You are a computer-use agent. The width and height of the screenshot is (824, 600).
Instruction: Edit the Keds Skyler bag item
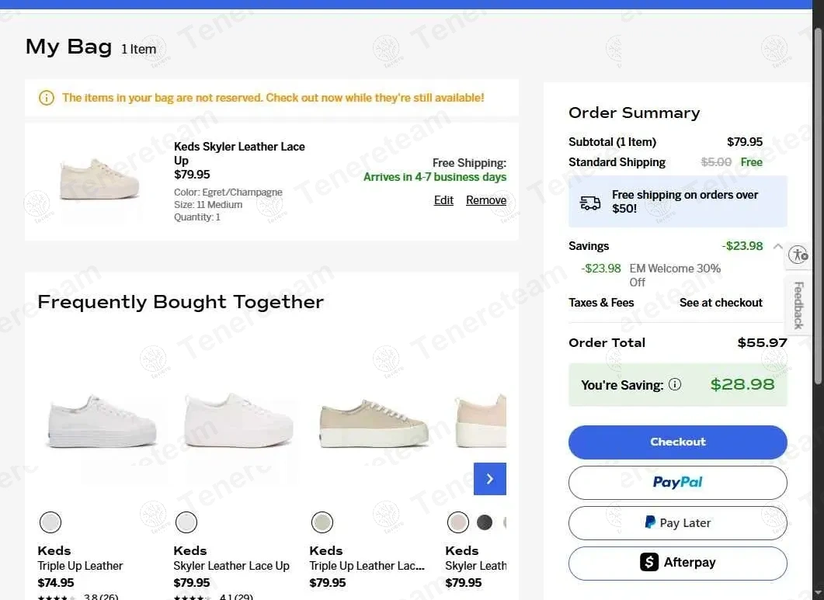tap(443, 200)
